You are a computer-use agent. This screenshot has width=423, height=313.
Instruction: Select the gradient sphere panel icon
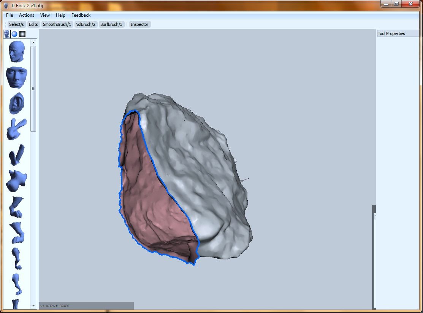tap(22, 34)
